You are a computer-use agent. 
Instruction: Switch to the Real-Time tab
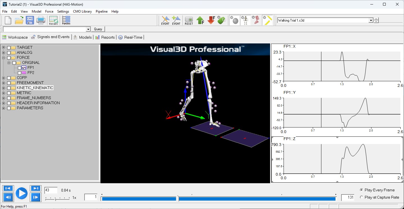130,37
